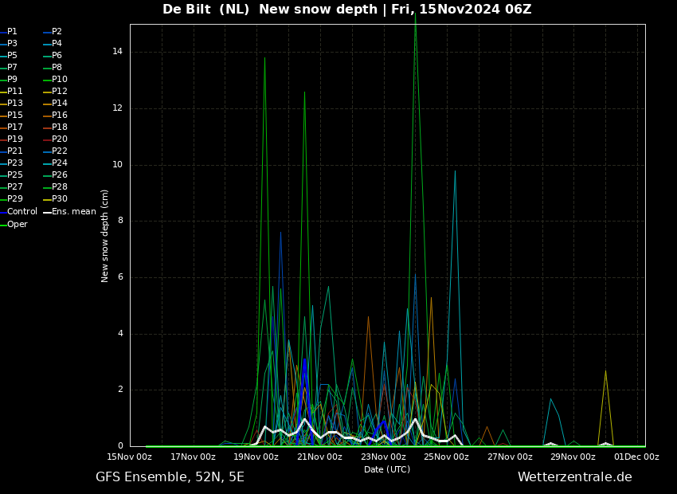The image size is (677, 494).
Task: Click the 23Nov 00z date label
Action: tap(383, 457)
